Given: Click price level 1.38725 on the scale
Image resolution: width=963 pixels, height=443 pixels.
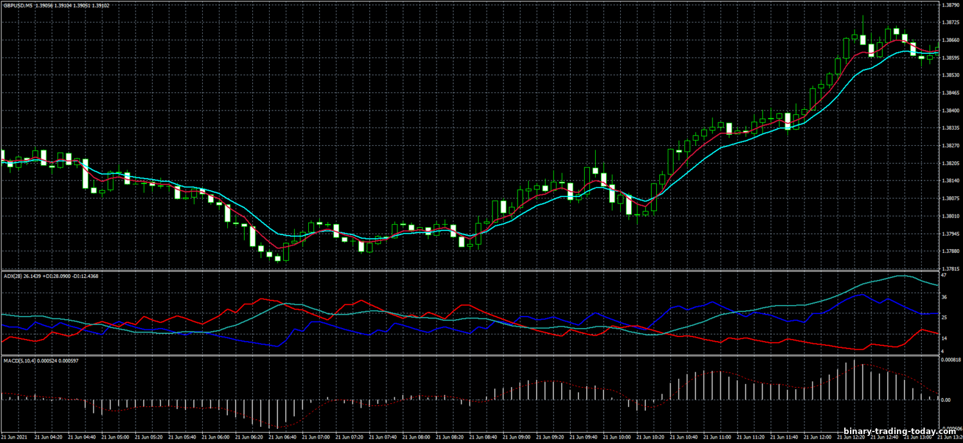Looking at the screenshot, I should point(950,22).
